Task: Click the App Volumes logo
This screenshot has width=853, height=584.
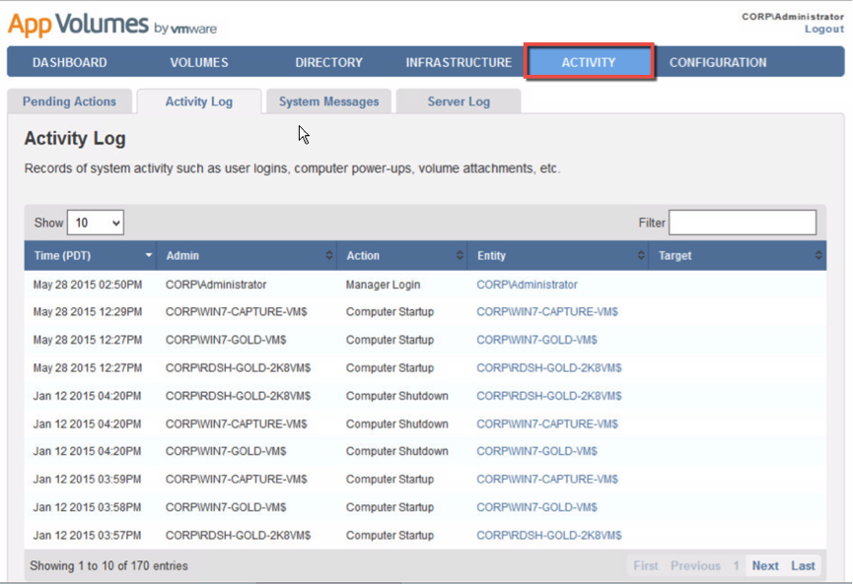Action: point(112,25)
